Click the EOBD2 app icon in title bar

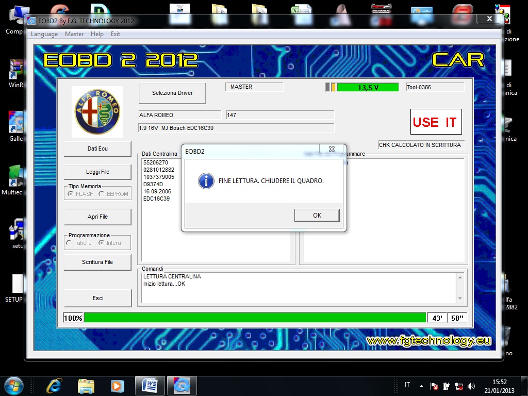click(x=31, y=21)
